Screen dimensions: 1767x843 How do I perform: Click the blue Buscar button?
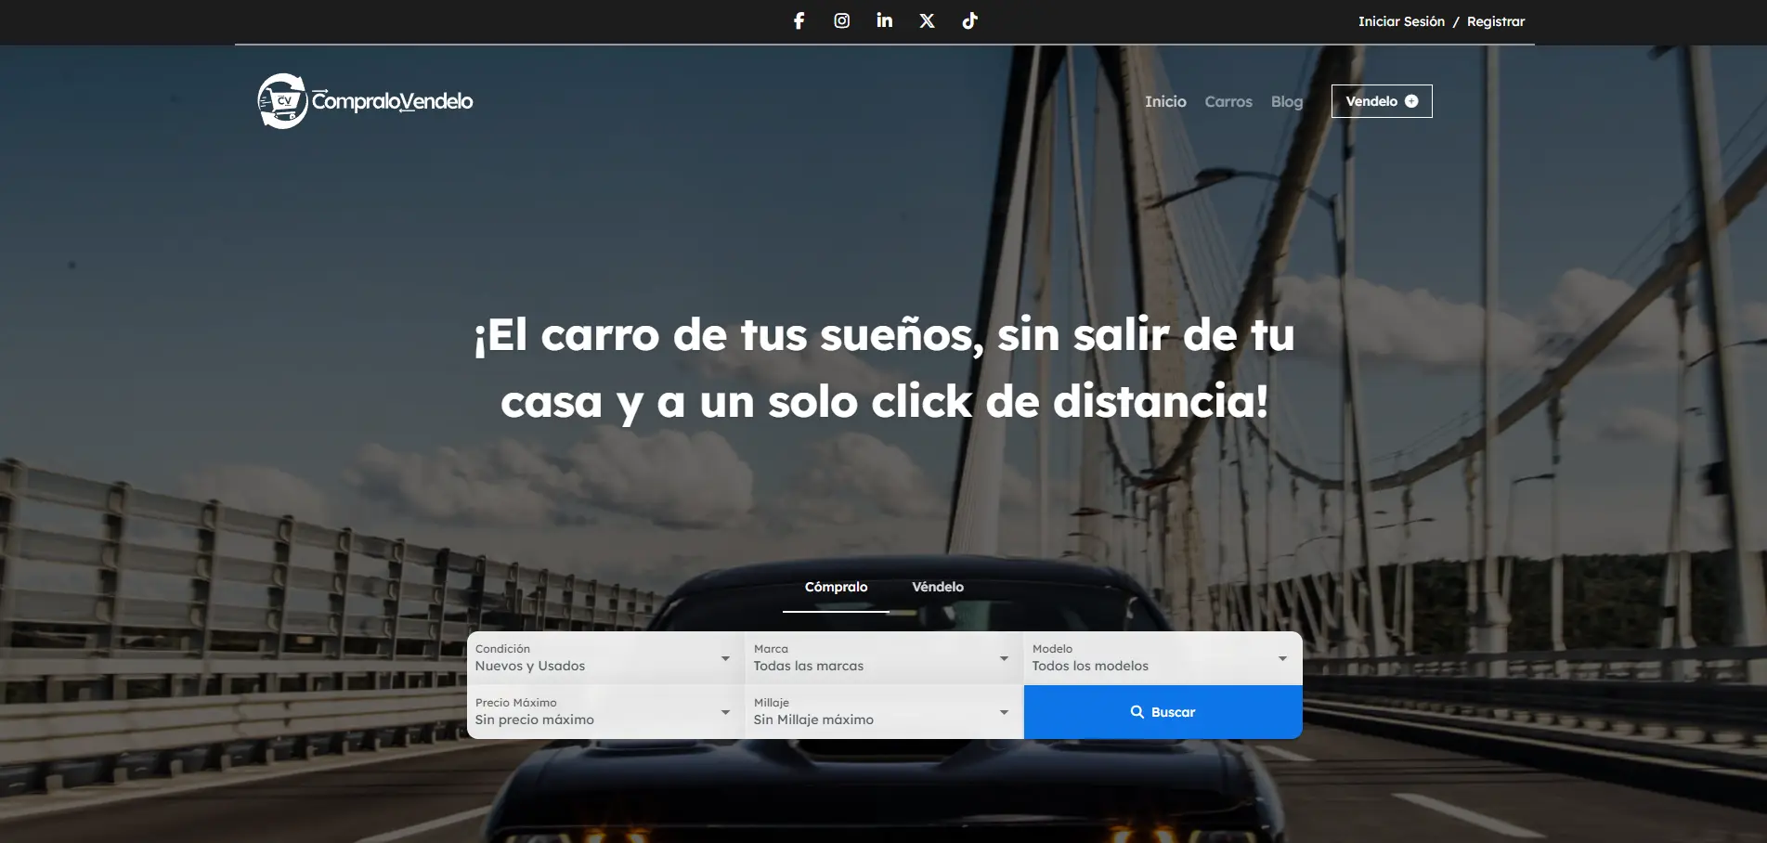click(x=1163, y=712)
